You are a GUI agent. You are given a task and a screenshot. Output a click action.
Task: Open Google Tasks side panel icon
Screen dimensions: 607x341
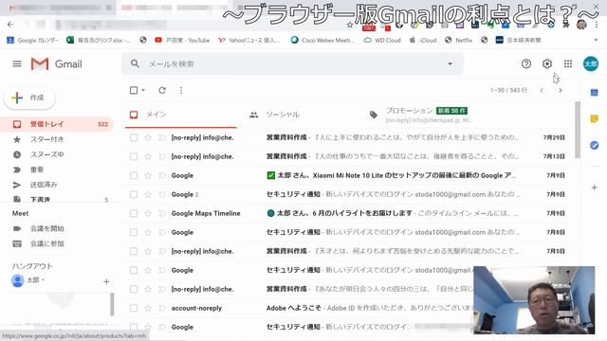coord(595,145)
